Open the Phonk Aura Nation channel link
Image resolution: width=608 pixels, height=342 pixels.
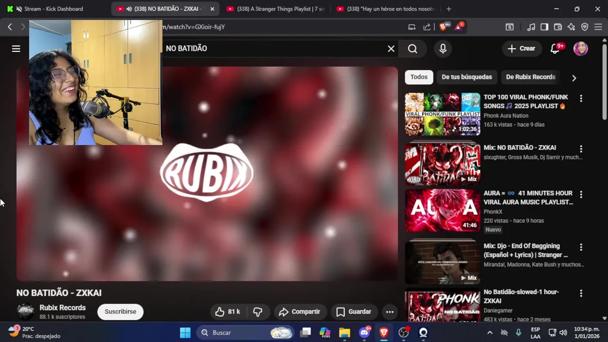click(x=506, y=115)
